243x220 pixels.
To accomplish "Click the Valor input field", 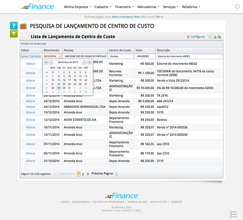I will pos(144,56).
